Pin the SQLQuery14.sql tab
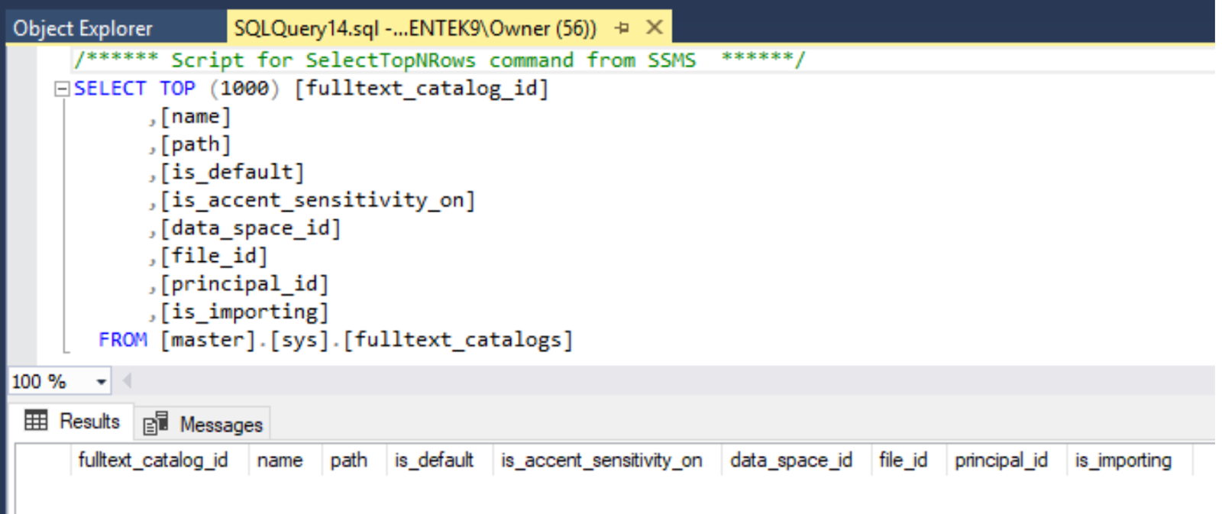 [622, 28]
